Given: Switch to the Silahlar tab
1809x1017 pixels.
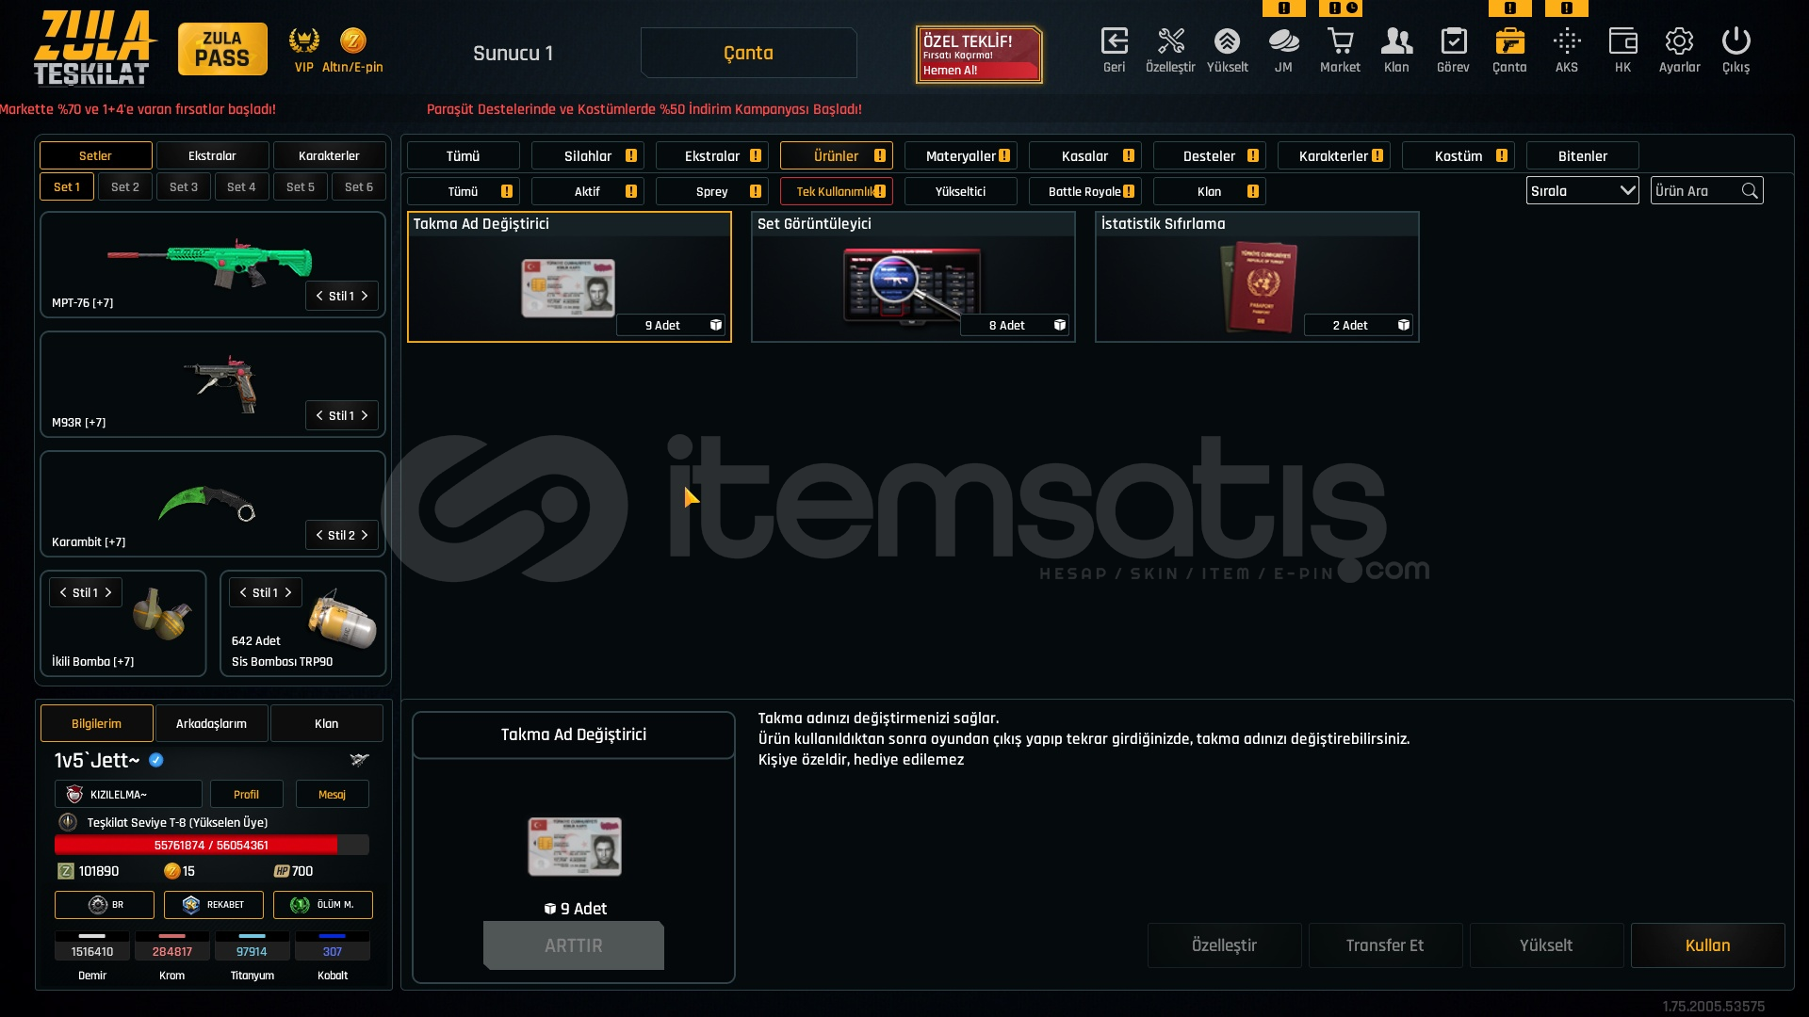Looking at the screenshot, I should pos(587,155).
